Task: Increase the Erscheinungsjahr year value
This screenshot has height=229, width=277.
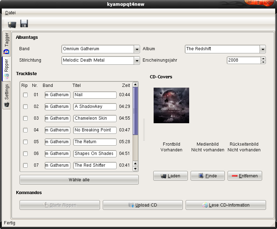Action: pyautogui.click(x=263, y=59)
